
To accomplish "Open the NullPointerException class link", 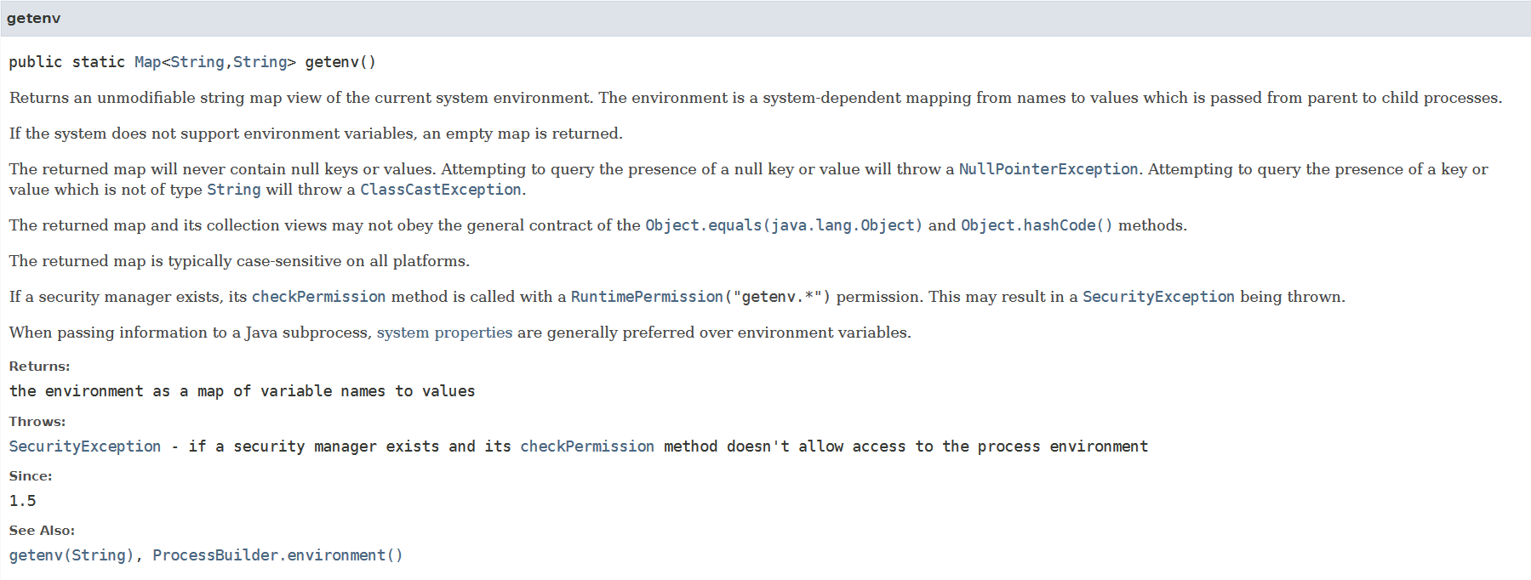I will point(1048,169).
